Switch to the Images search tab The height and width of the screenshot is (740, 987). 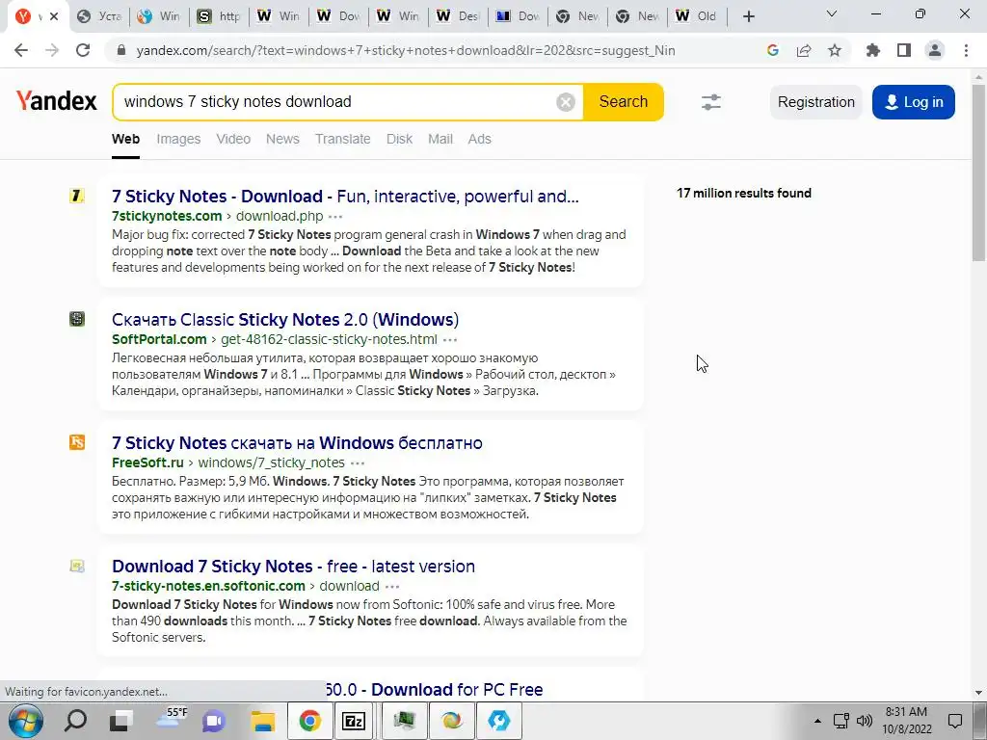tap(178, 139)
